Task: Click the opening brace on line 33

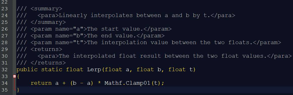Action: (18, 76)
